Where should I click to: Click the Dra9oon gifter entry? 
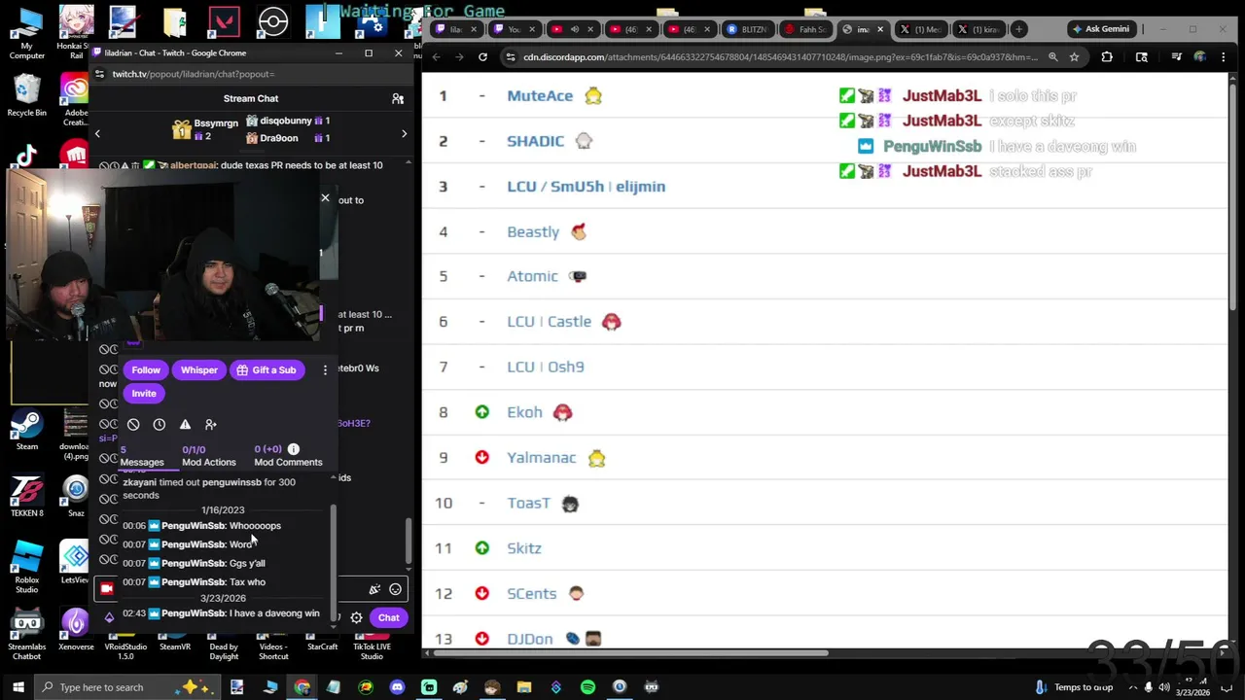[x=288, y=138]
